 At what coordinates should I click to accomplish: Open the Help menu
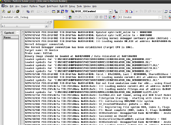[95, 6]
